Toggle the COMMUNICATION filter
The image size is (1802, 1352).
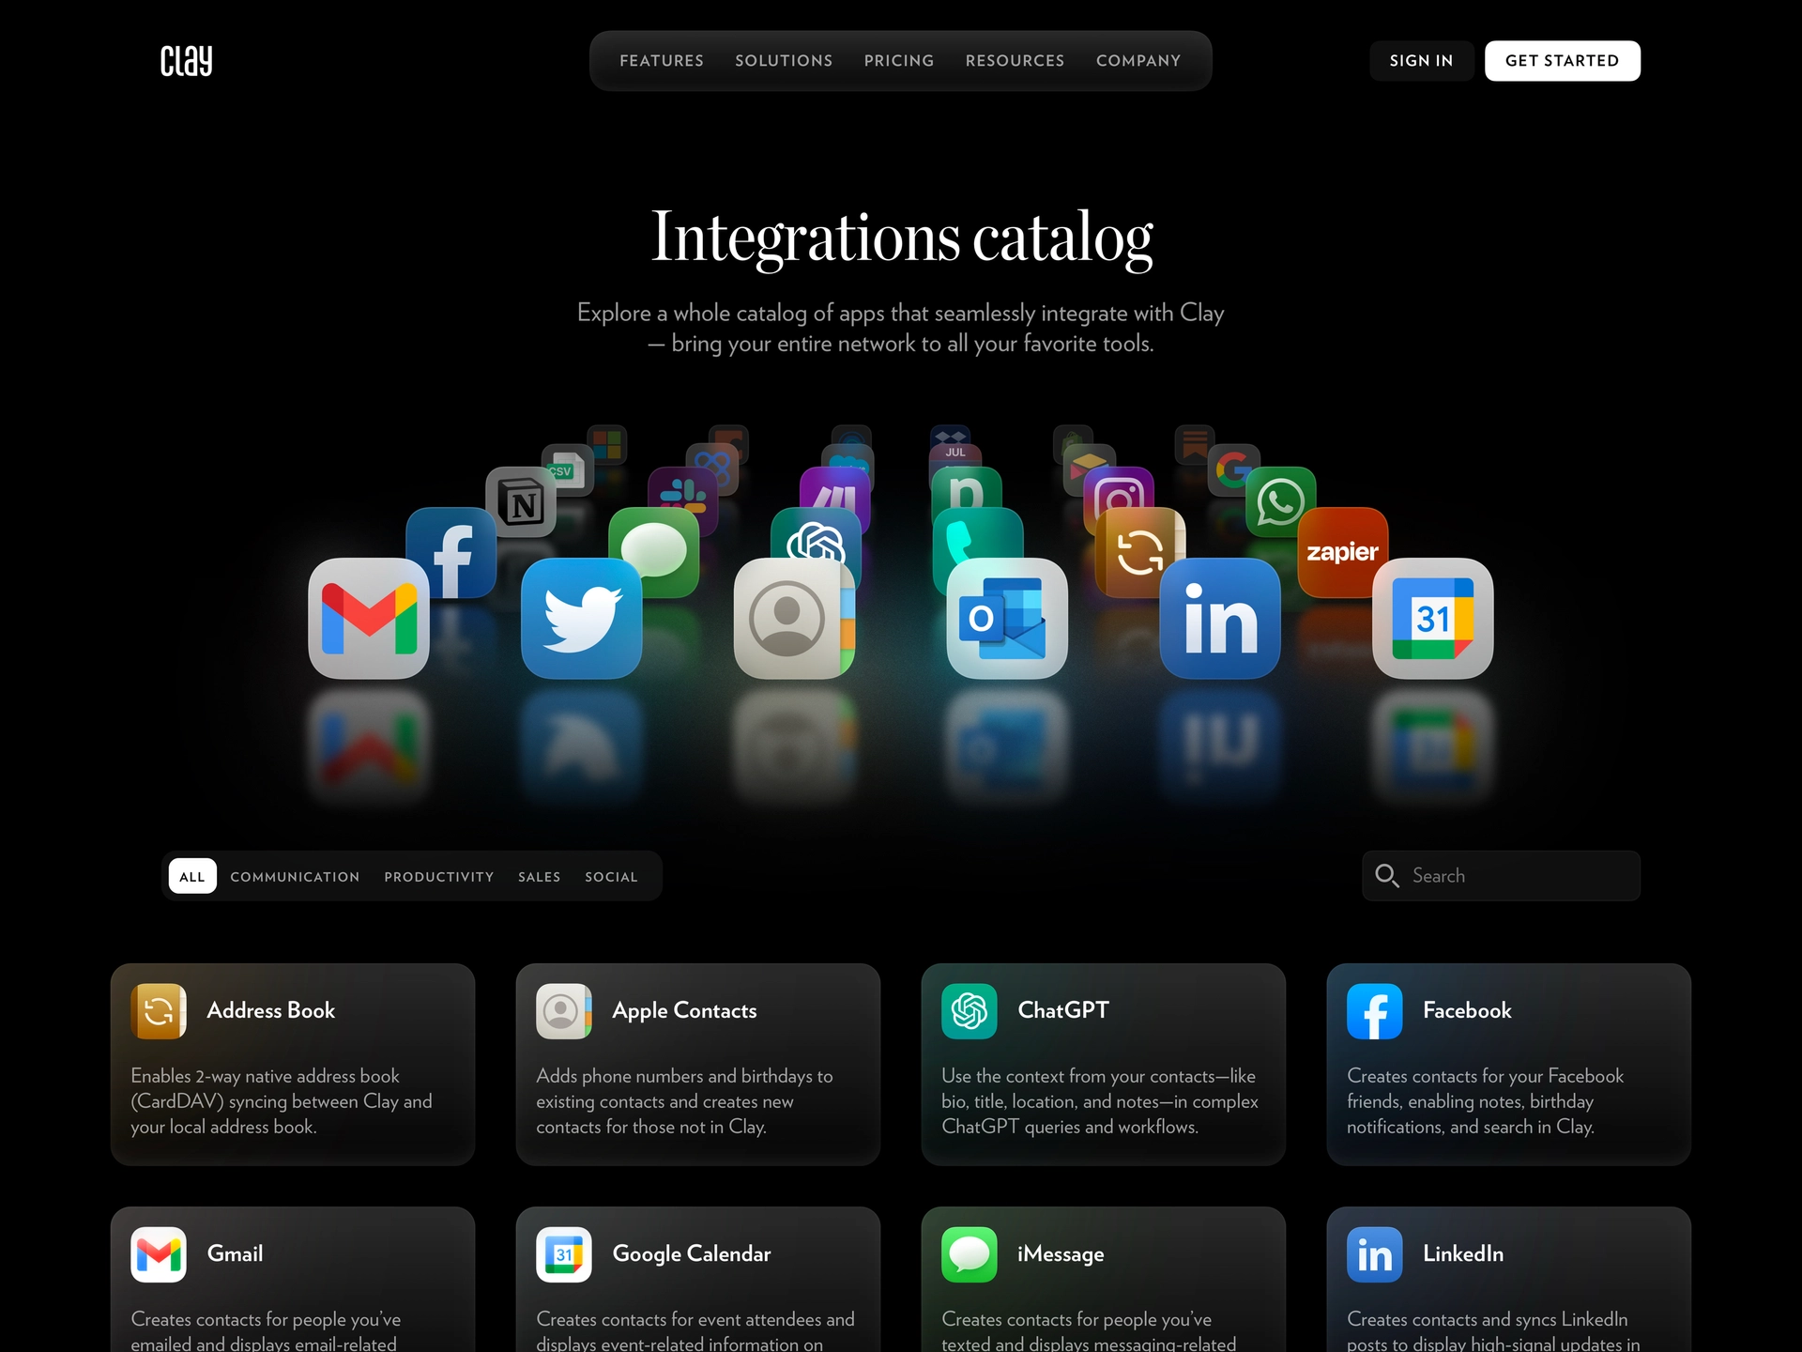(x=294, y=876)
